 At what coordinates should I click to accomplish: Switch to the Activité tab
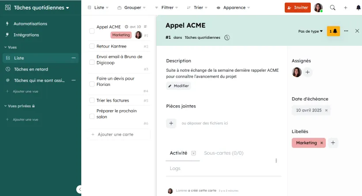tap(178, 153)
